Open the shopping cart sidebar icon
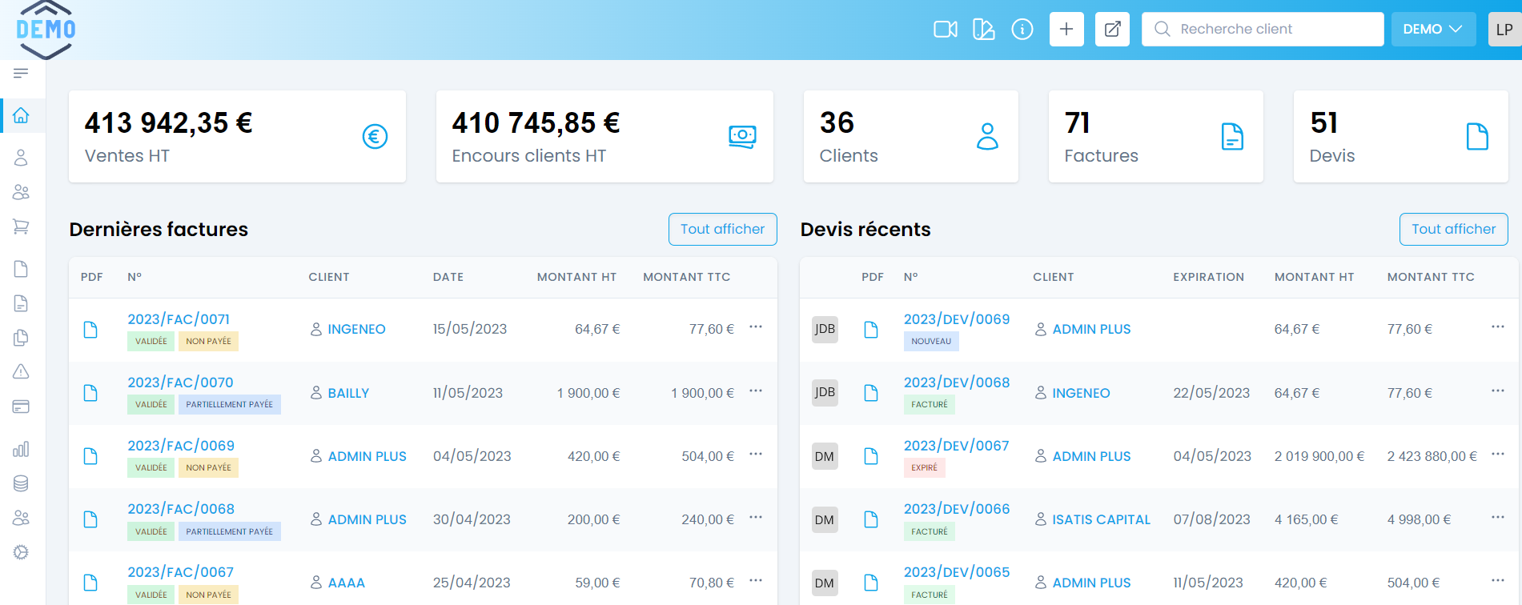 21,226
